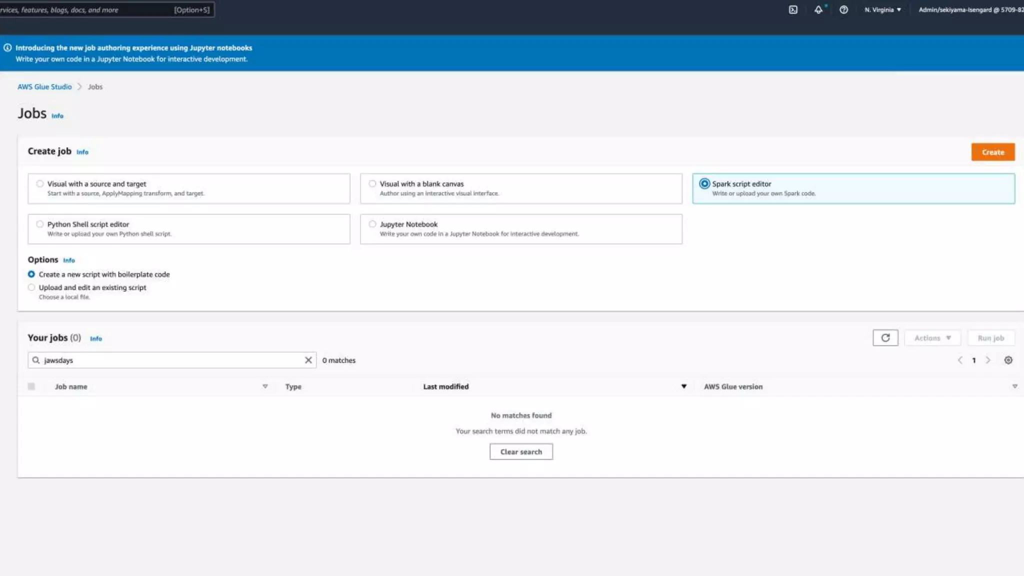Open the N. Virginia region dropdown

coord(882,9)
